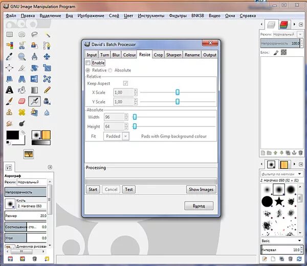The width and height of the screenshot is (307, 266).
Task: Select the star-shaped brush in brushes panel
Action: click(279, 201)
